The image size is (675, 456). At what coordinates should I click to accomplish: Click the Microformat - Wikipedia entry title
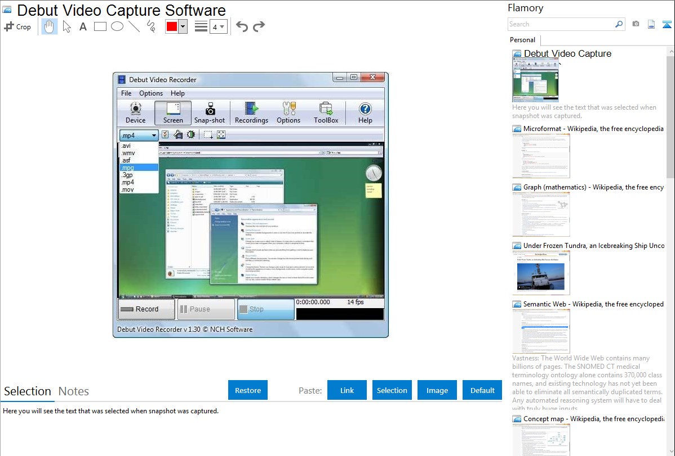pyautogui.click(x=594, y=129)
